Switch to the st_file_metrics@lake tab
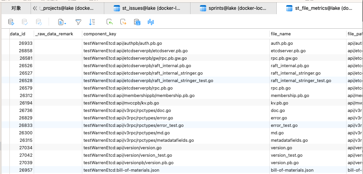 pyautogui.click(x=320, y=8)
